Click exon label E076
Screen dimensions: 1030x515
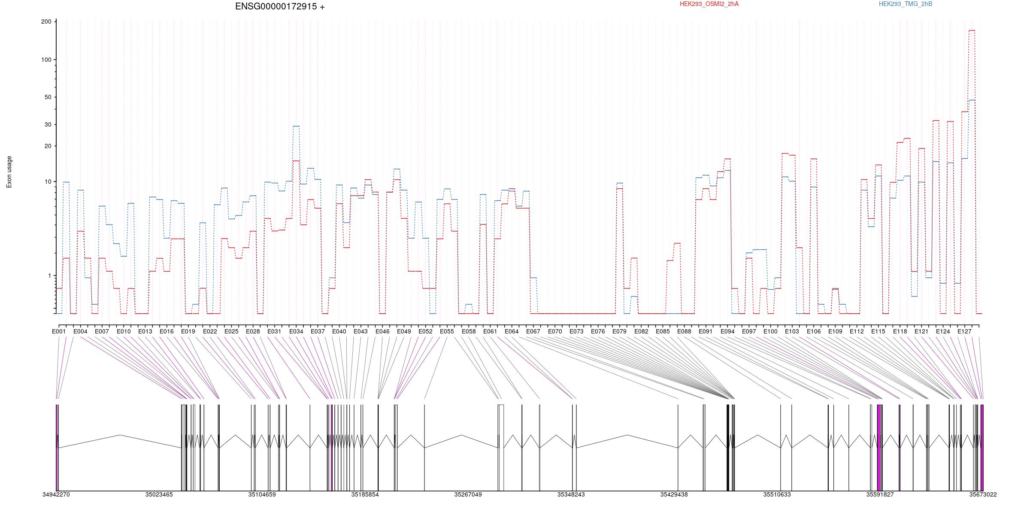click(x=598, y=331)
